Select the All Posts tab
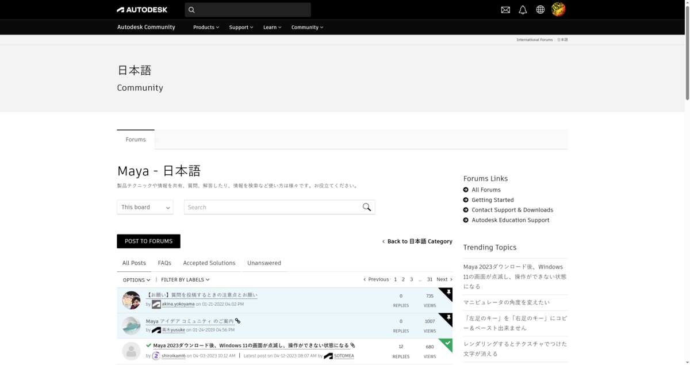690x365 pixels. pyautogui.click(x=134, y=263)
